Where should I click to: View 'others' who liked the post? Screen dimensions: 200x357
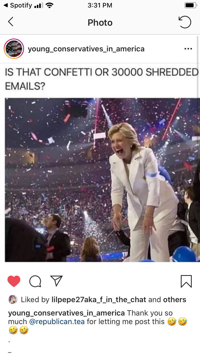tap(175, 300)
